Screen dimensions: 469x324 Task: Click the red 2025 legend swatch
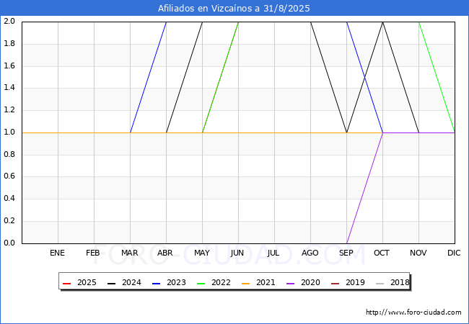click(66, 283)
